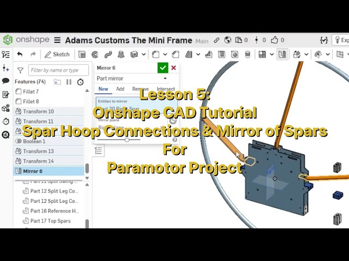Open the parts configuration icon
349x261 pixels.
pyautogui.click(x=5, y=108)
